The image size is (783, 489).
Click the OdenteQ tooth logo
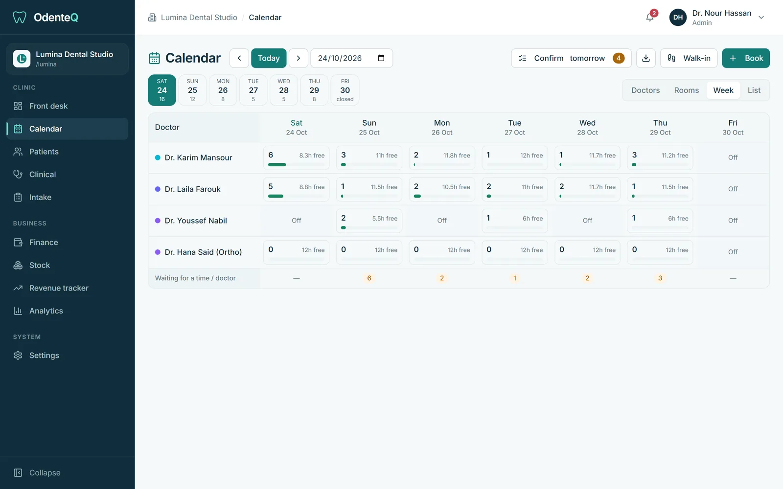[x=20, y=18]
